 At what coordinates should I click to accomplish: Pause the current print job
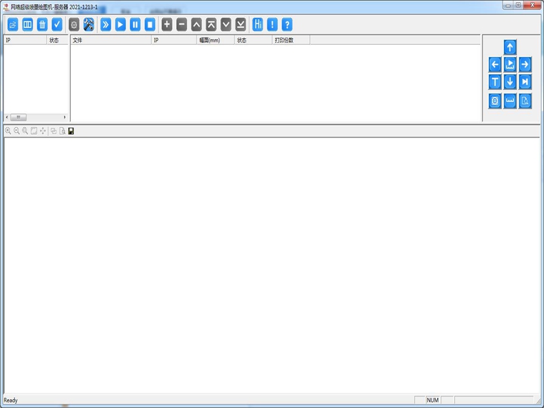137,24
